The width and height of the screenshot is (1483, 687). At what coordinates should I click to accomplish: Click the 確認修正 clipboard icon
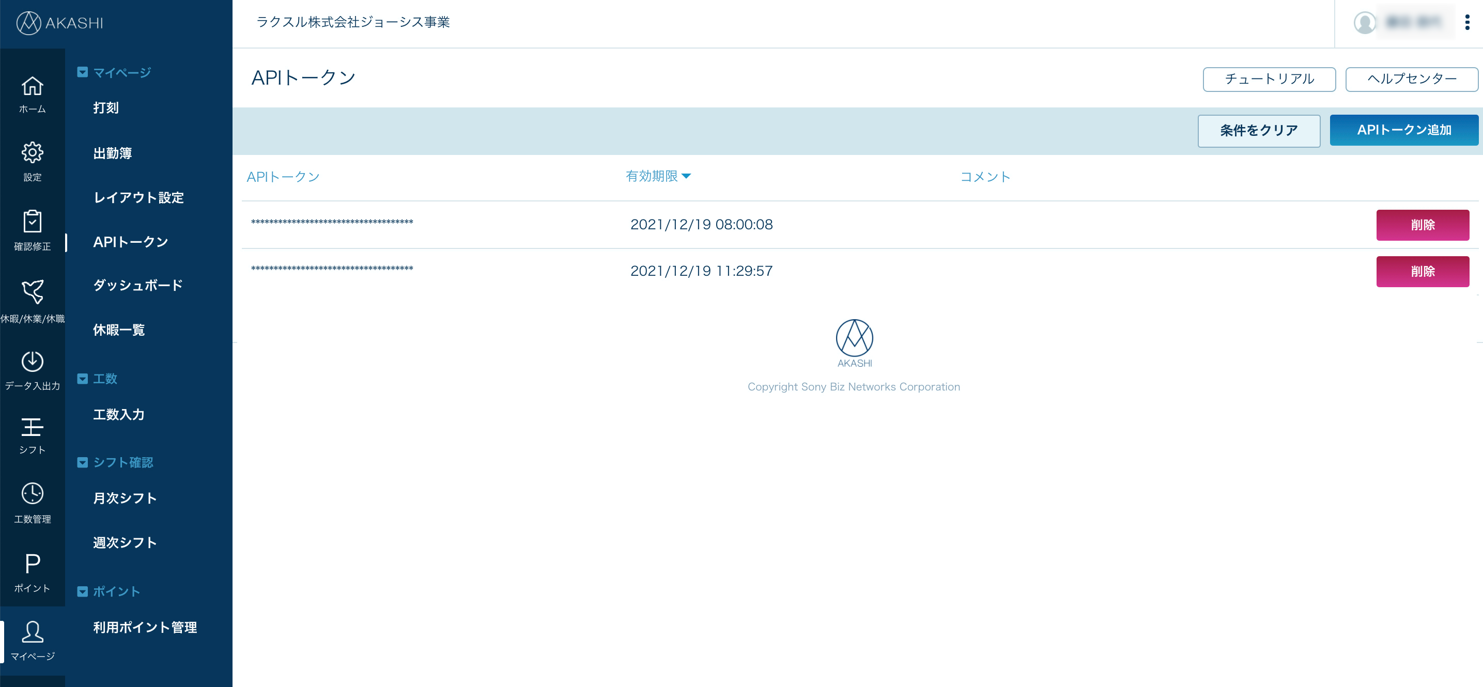coord(32,222)
